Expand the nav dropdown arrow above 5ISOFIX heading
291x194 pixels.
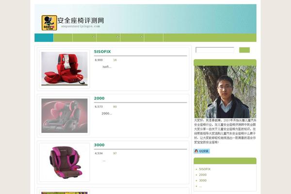pos(94,37)
